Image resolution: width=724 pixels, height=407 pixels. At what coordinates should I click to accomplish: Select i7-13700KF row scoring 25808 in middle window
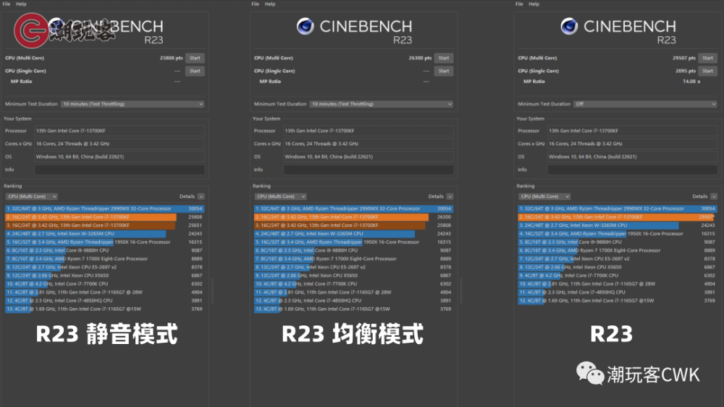point(354,226)
